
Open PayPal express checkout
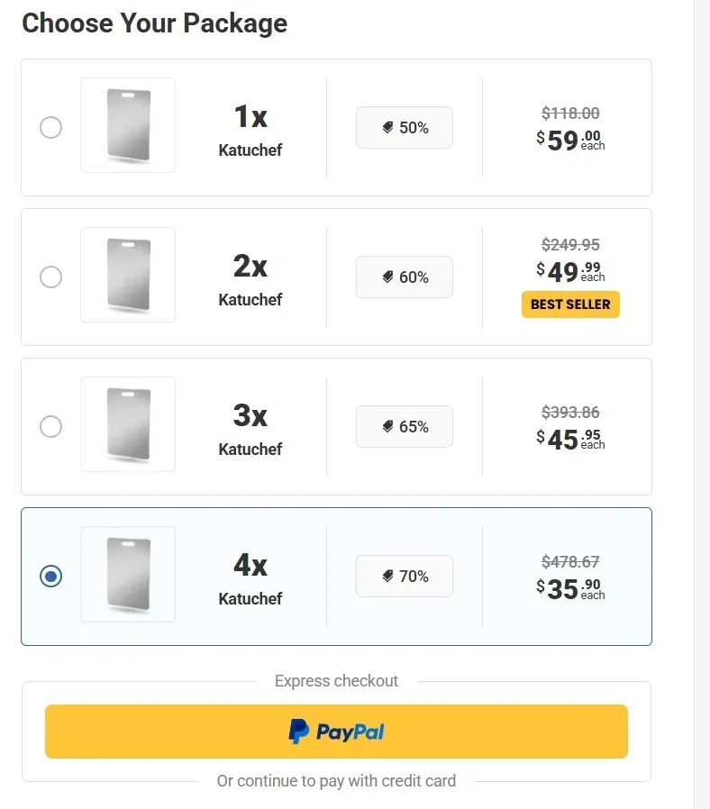335,731
